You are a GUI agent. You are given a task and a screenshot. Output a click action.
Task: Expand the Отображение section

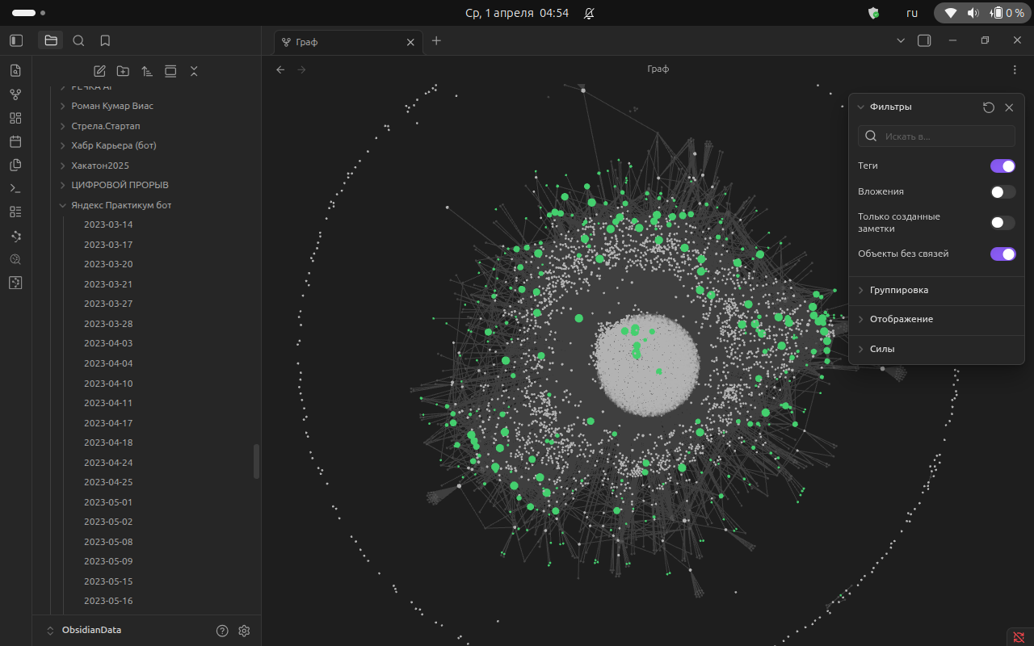[901, 319]
